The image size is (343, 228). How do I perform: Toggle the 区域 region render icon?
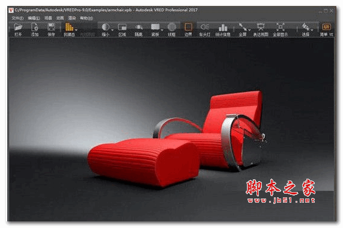pos(122,27)
